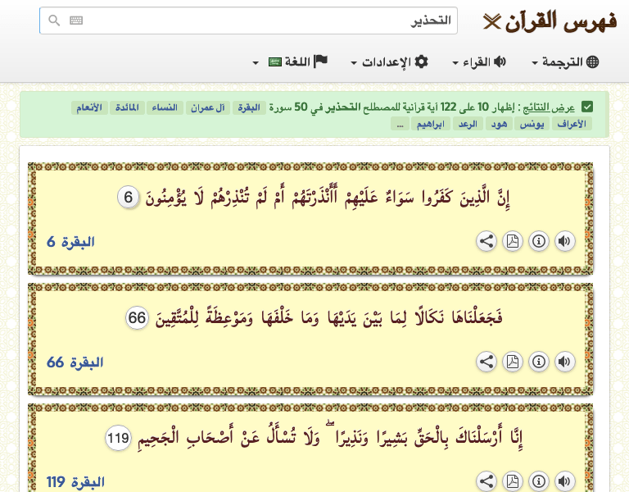Click the search magnifier icon
This screenshot has height=492, width=629.
coord(54,21)
